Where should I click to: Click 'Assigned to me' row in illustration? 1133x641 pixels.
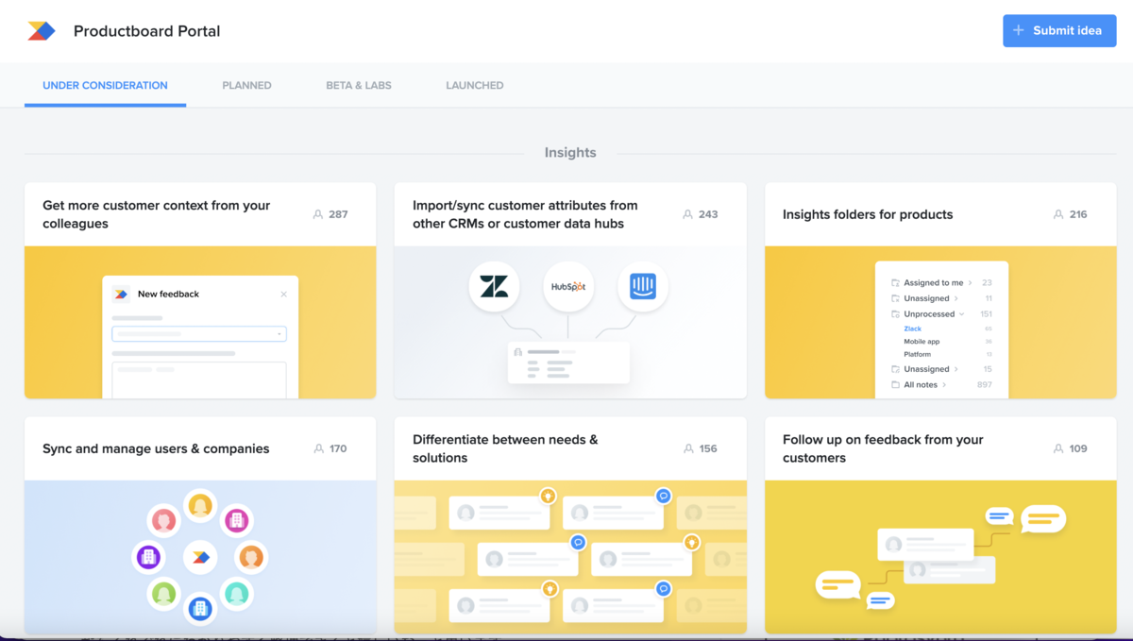point(941,282)
